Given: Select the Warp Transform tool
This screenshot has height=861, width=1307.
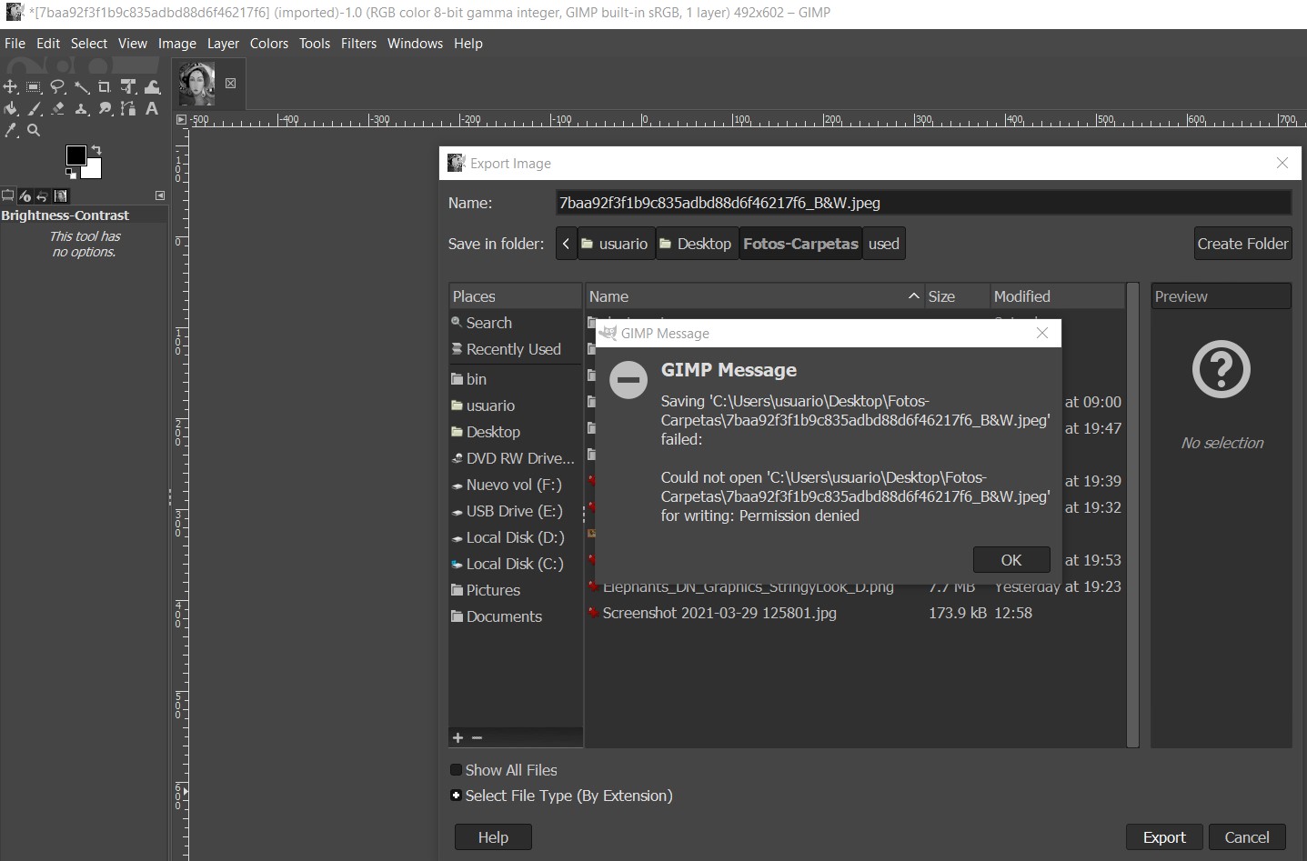Looking at the screenshot, I should click(x=152, y=87).
